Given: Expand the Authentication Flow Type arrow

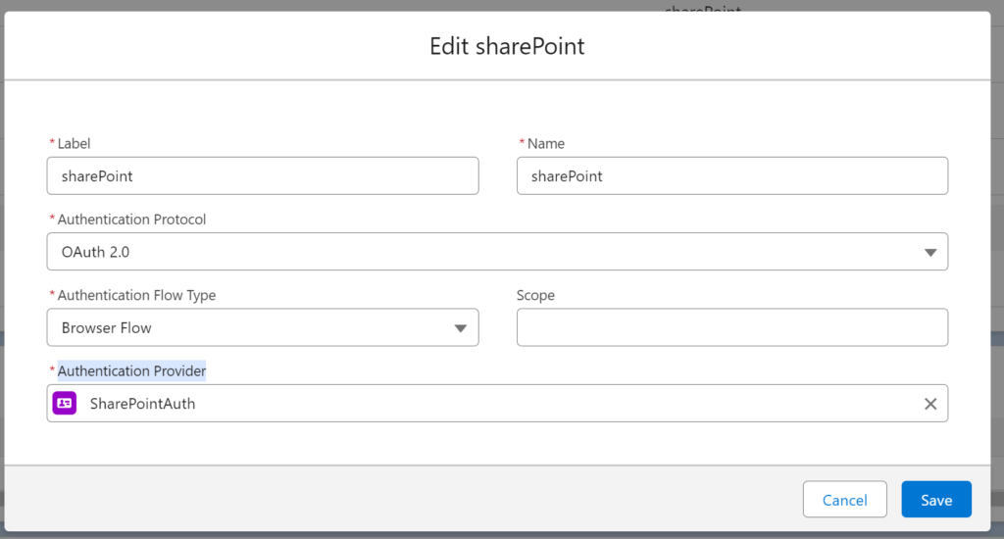Looking at the screenshot, I should coord(461,328).
